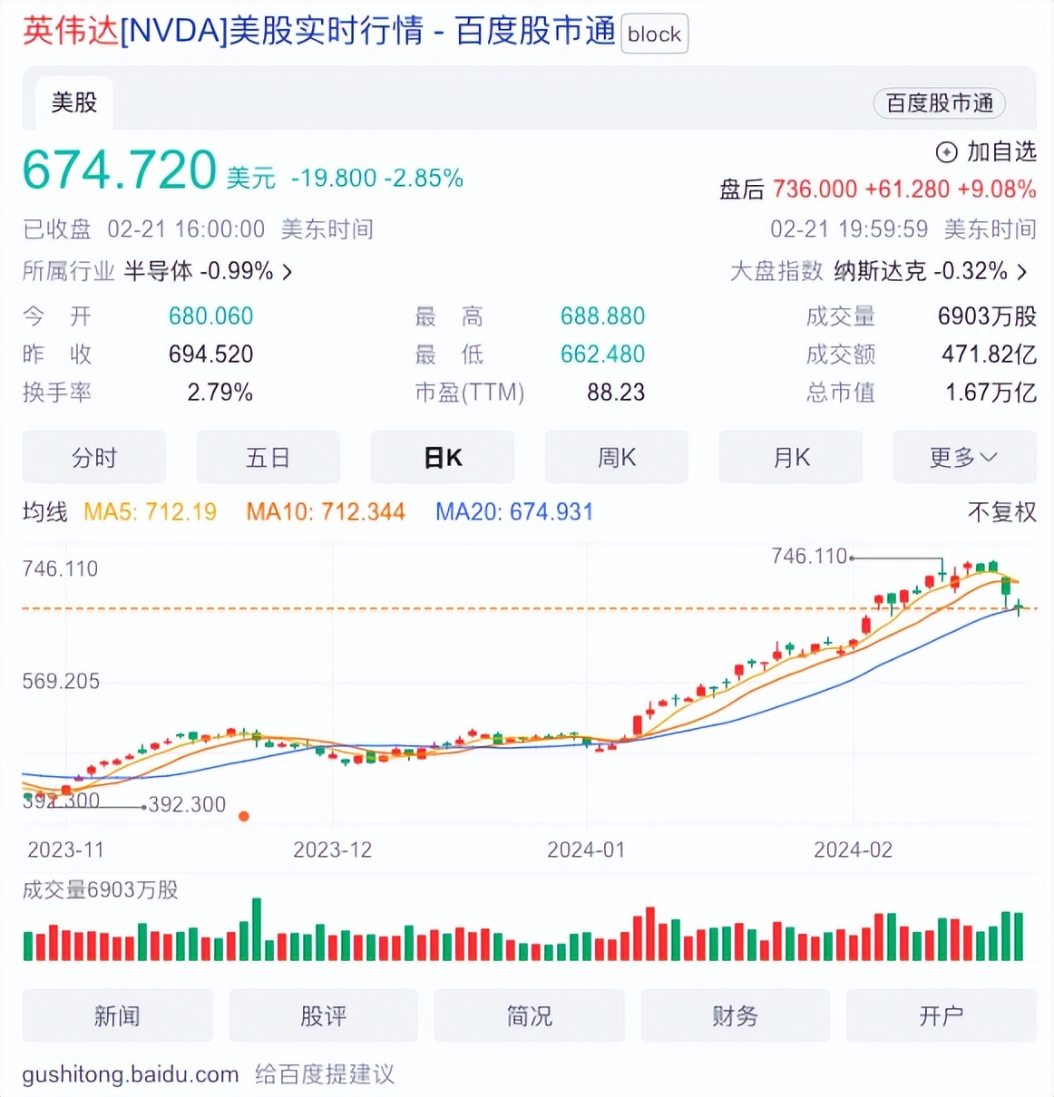1054x1097 pixels.
Task: Click the tallest green volume bar
Action: point(257,929)
